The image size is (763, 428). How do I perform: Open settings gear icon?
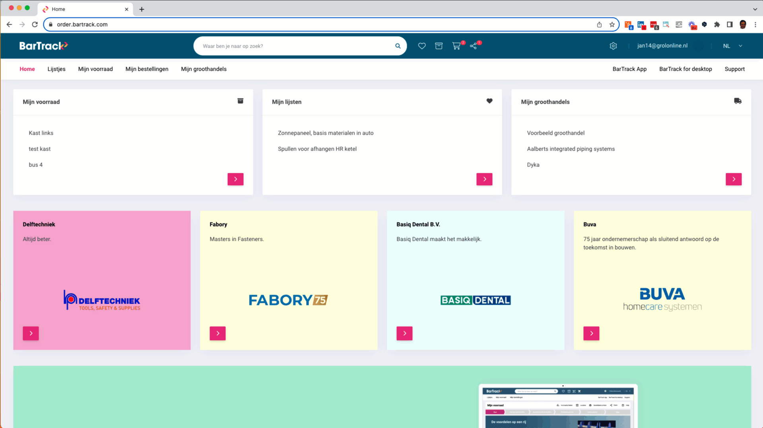[613, 46]
